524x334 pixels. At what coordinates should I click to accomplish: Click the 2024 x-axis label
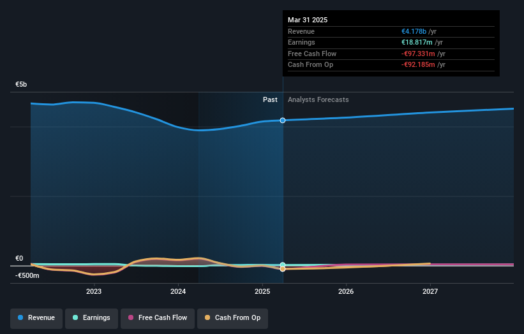tap(178, 292)
